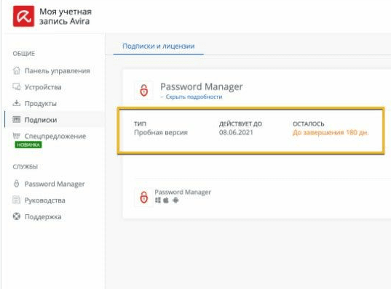The width and height of the screenshot is (391, 289).
Task: Click lower Password Manager product name
Action: point(183,192)
